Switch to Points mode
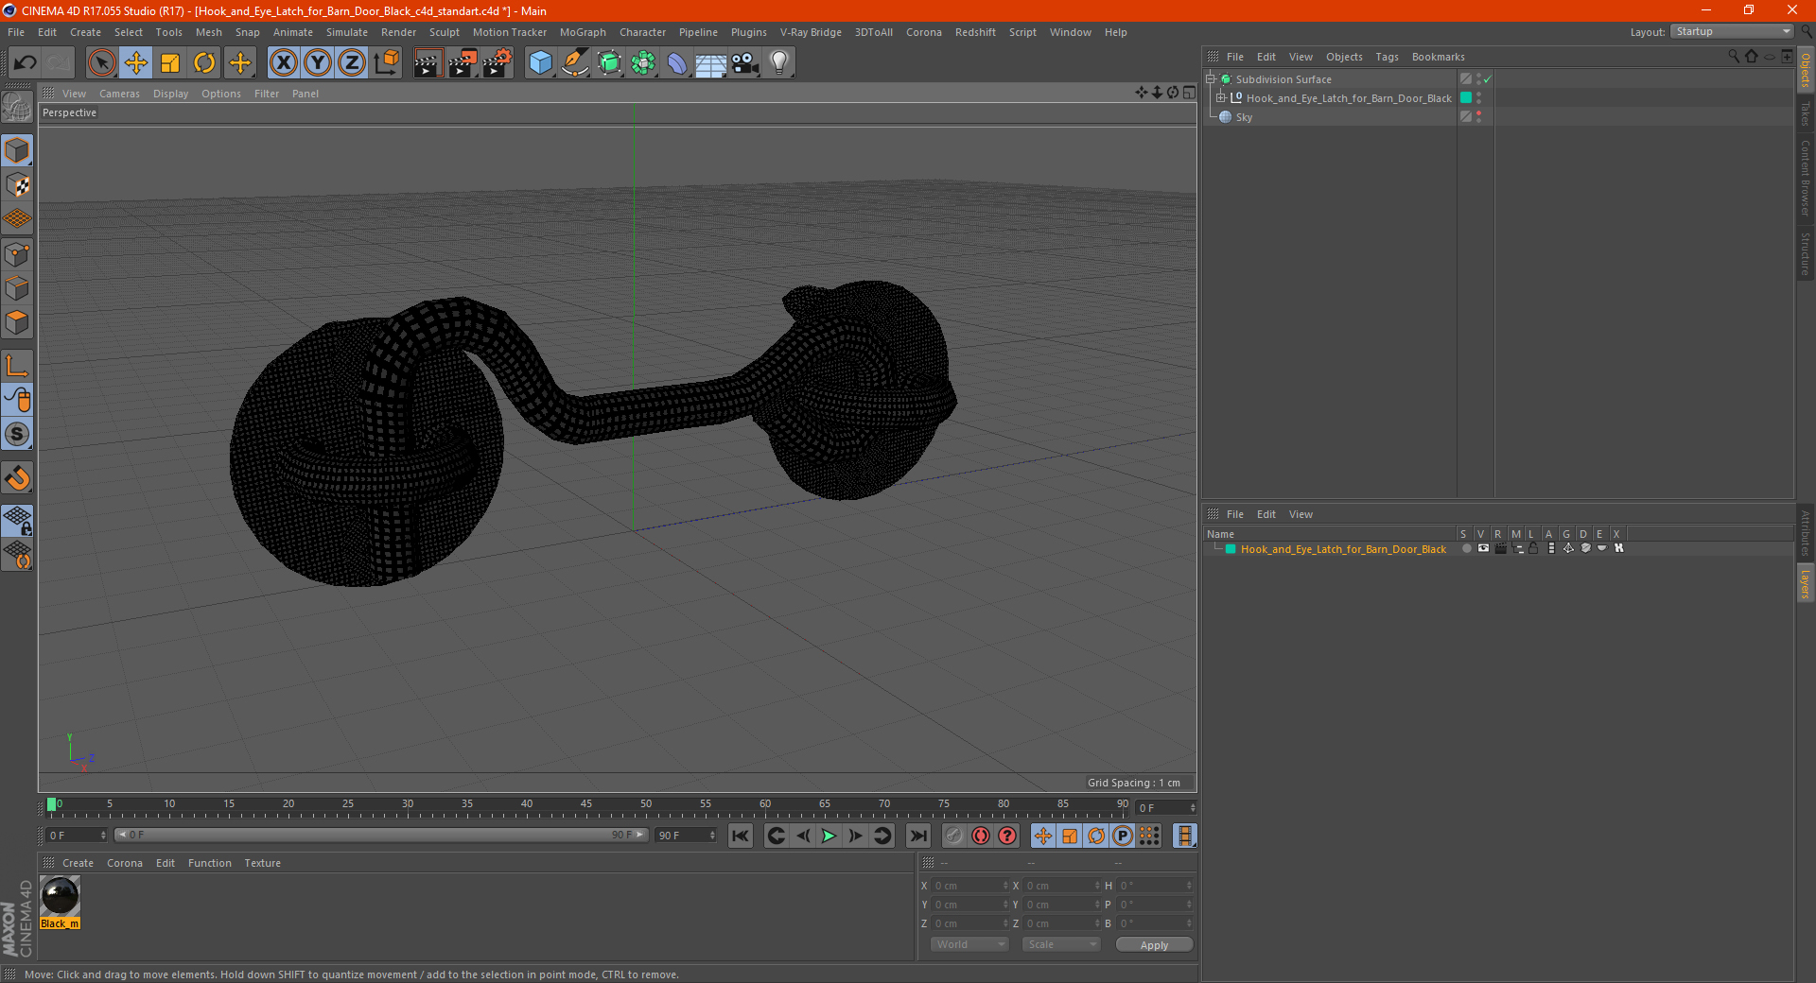 pyautogui.click(x=18, y=253)
